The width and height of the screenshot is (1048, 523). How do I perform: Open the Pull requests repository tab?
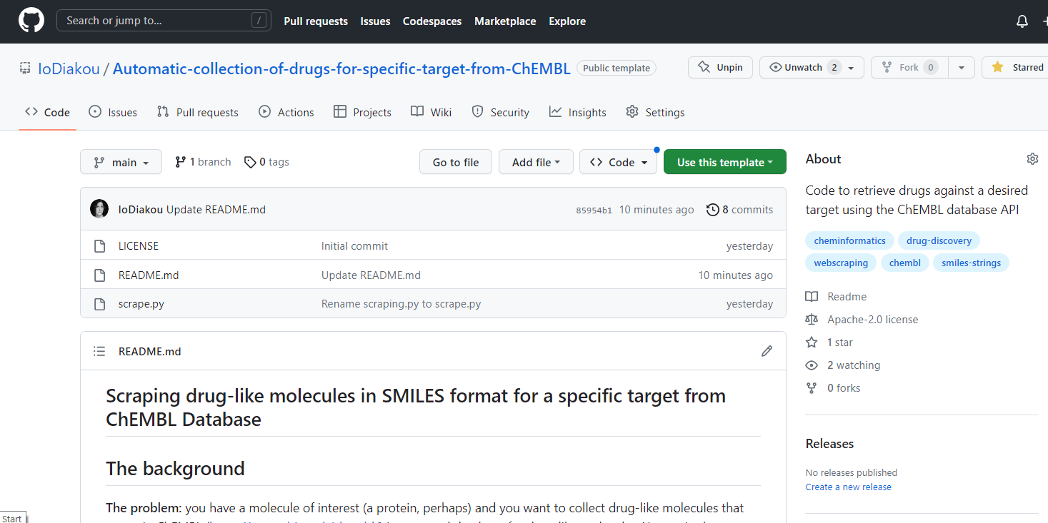point(198,112)
